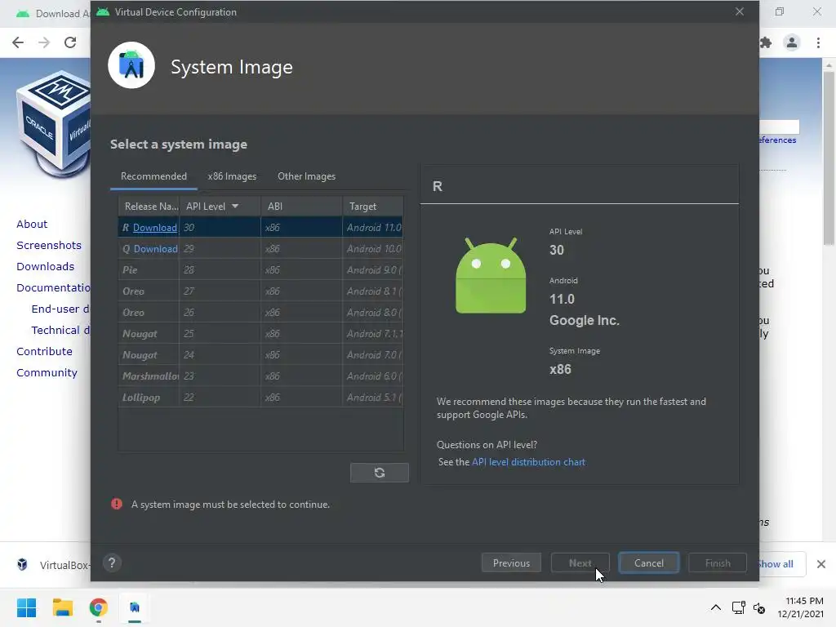Open Downloads link on VirtualBox page

click(x=46, y=267)
